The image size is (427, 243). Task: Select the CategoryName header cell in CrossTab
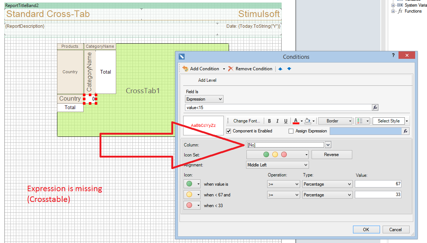pyautogui.click(x=100, y=46)
